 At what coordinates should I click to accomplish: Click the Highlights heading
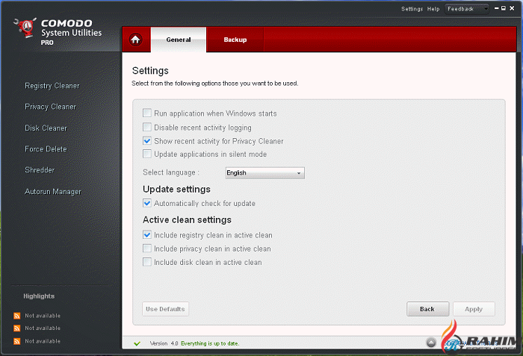point(39,296)
